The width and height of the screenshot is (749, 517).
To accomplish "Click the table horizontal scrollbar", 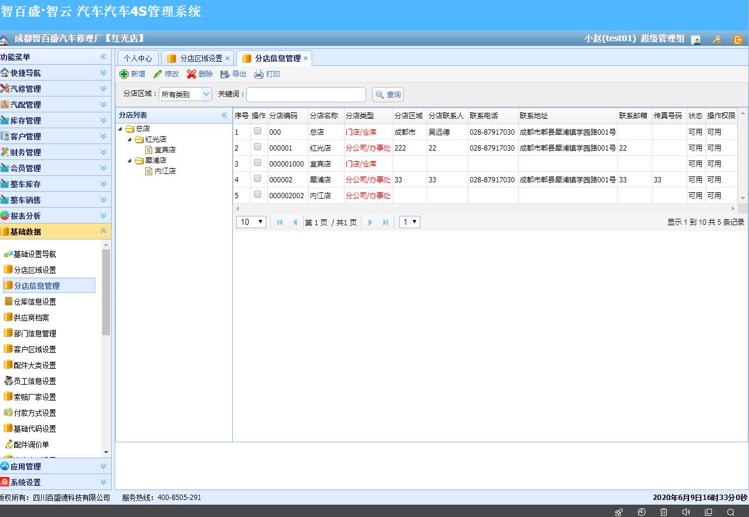I will click(x=486, y=209).
